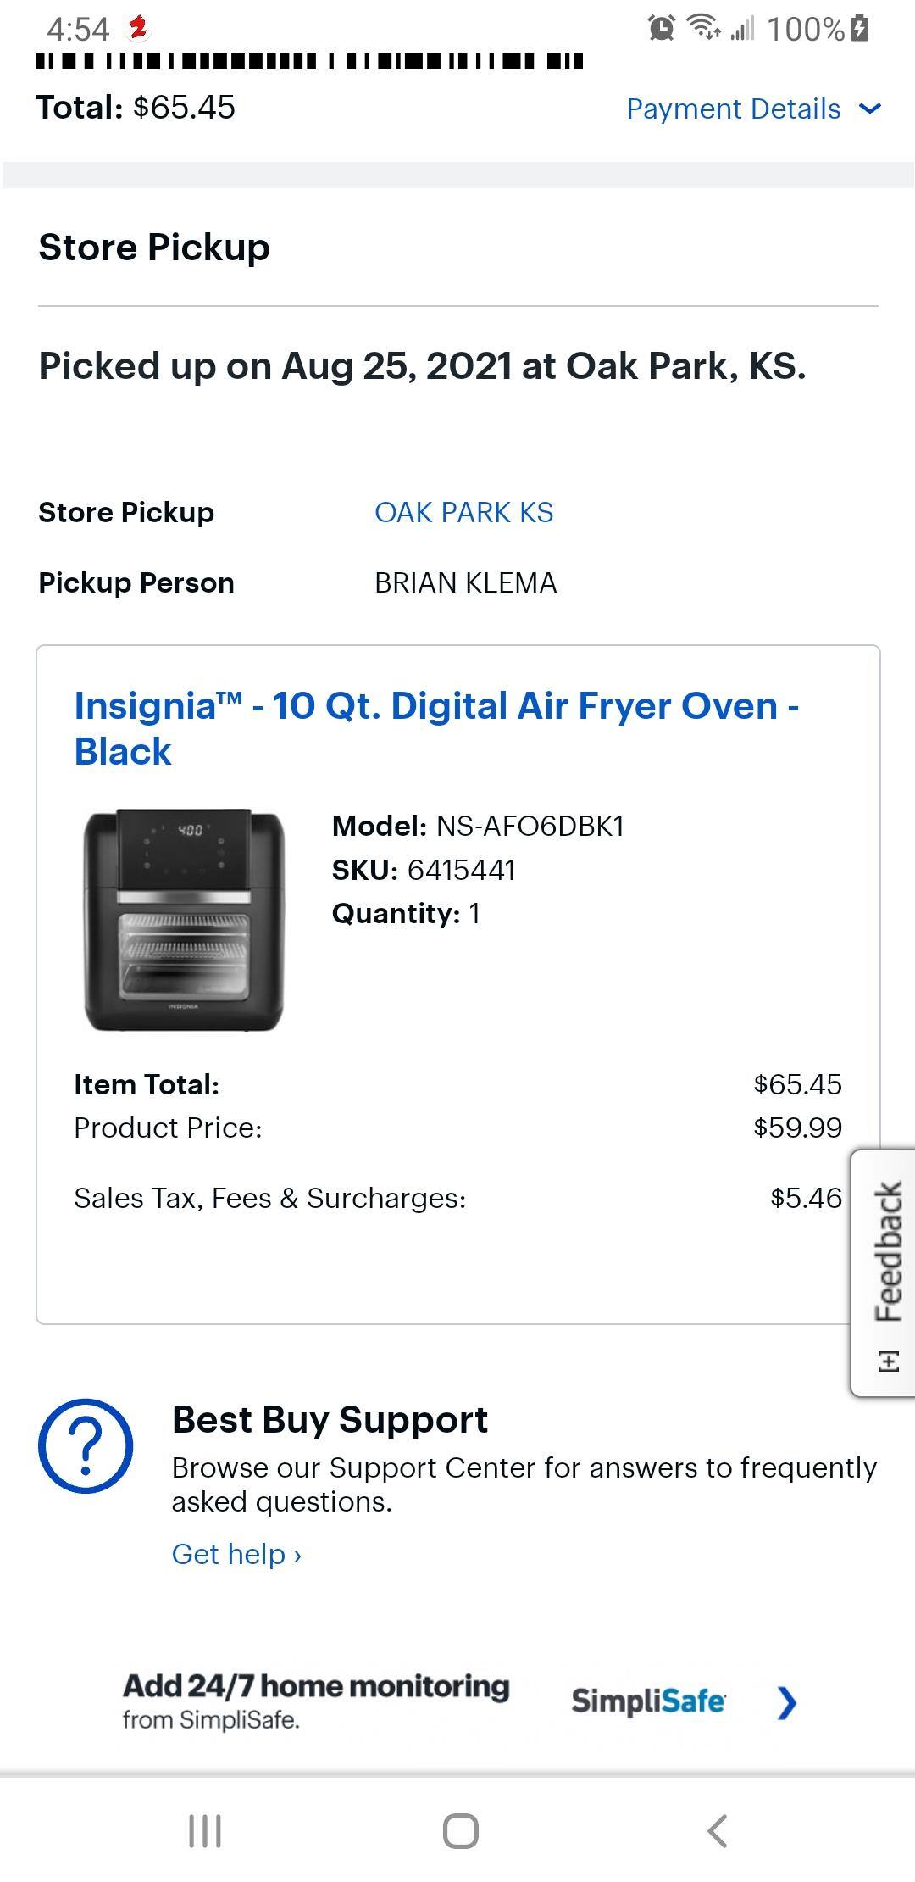Tap the Best Buy Support heading
This screenshot has height=1882, width=915.
330,1420
